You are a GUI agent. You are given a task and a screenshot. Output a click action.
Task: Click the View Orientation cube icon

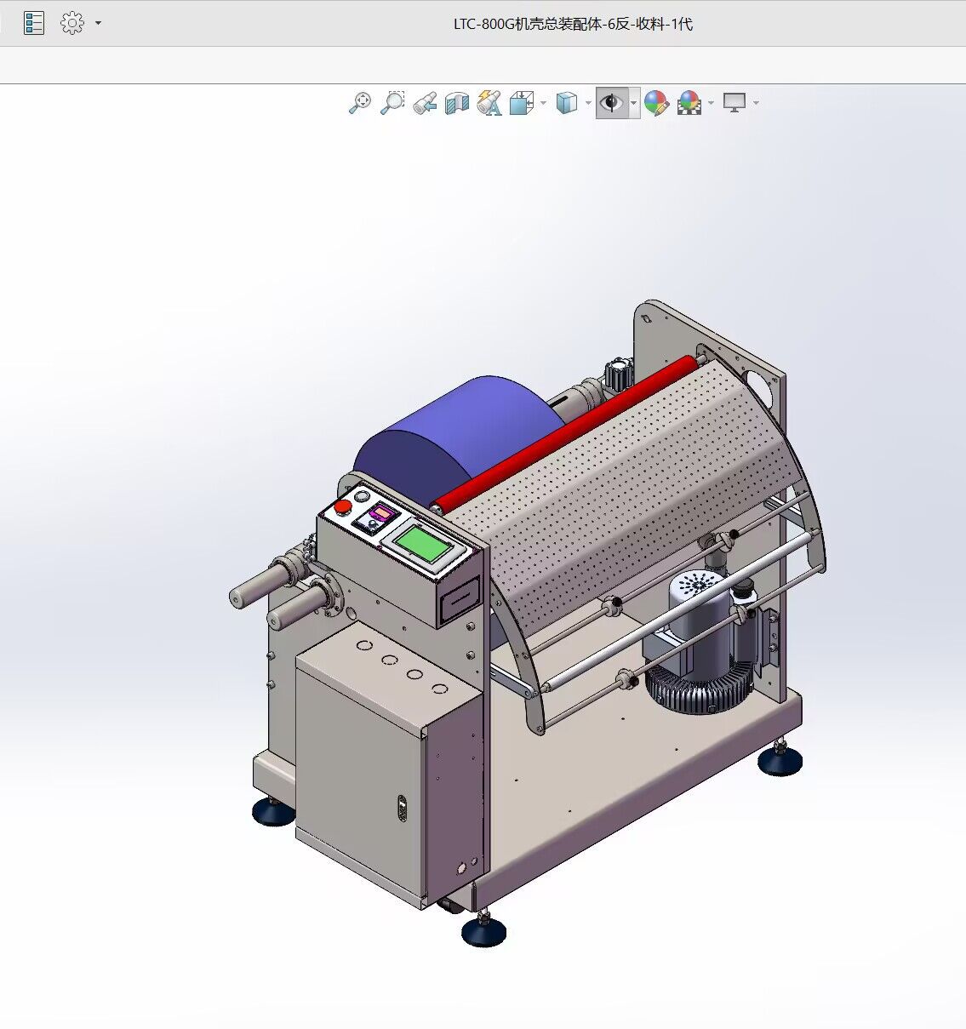tap(521, 104)
